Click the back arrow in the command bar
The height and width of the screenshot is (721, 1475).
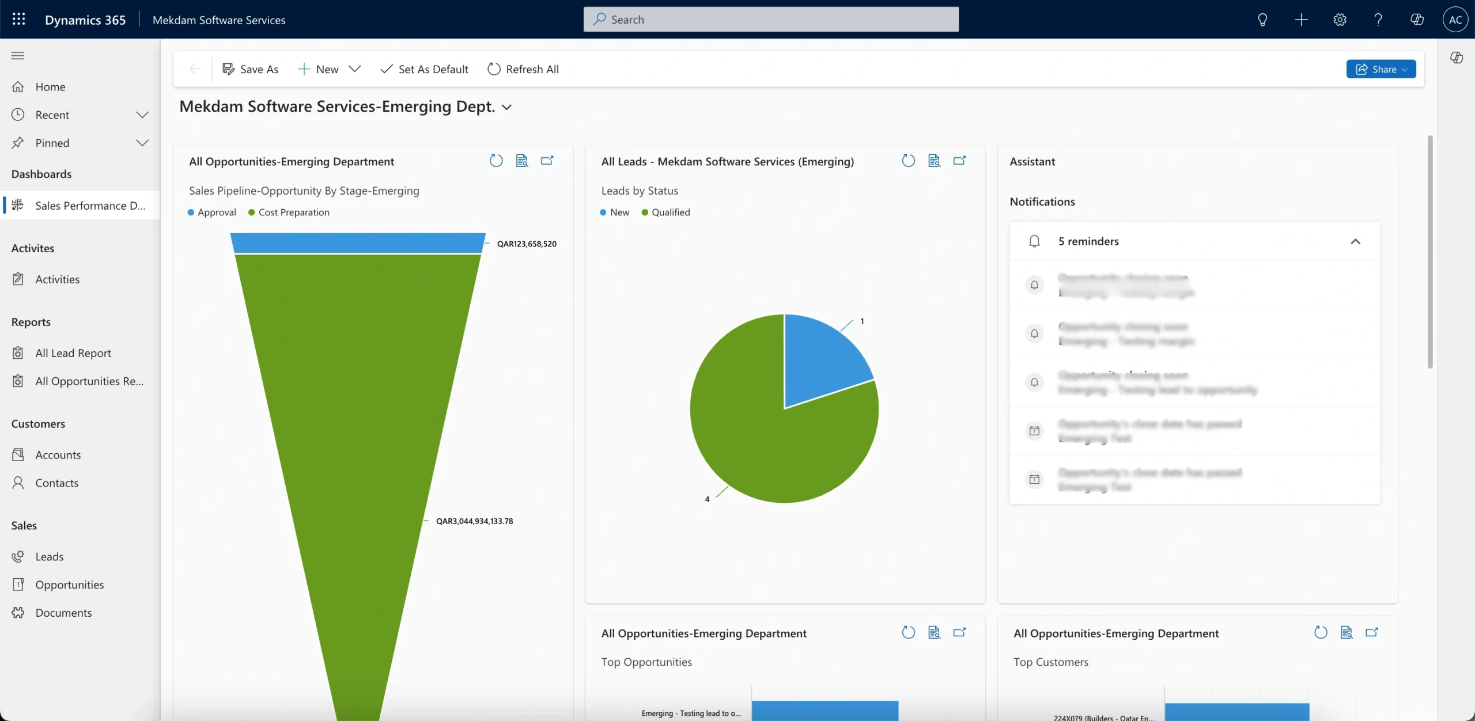(195, 69)
